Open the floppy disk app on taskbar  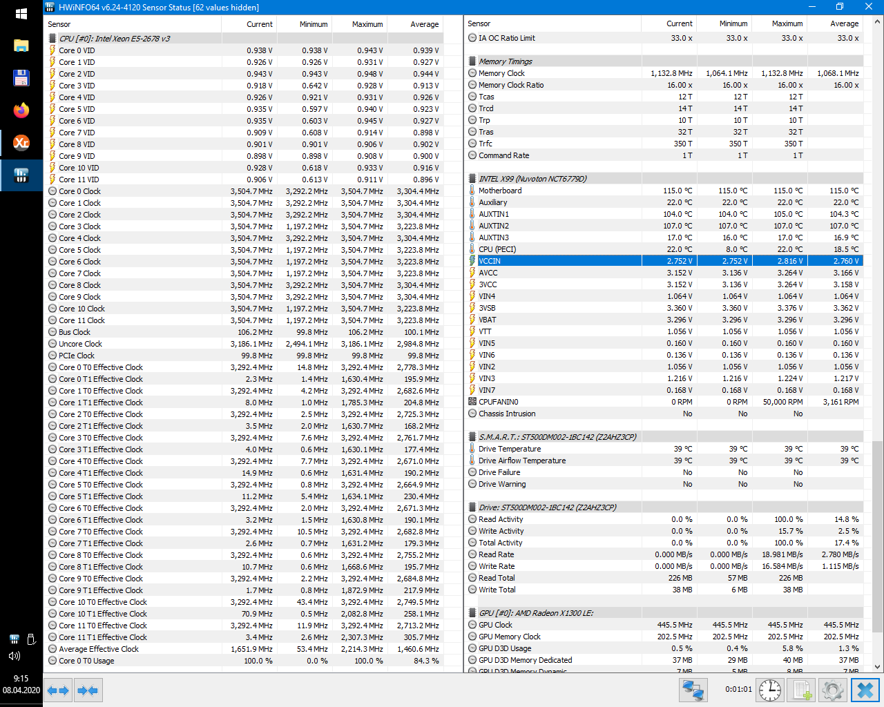(x=21, y=77)
